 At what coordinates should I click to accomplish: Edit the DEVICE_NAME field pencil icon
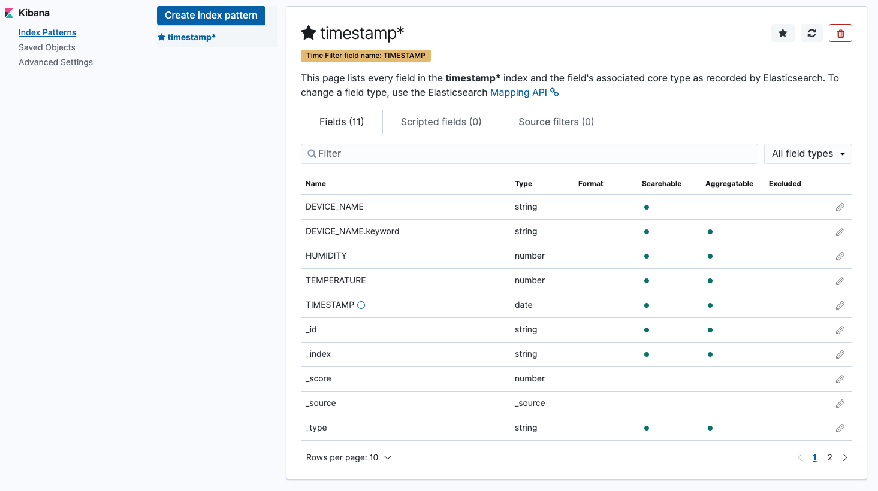click(x=840, y=207)
